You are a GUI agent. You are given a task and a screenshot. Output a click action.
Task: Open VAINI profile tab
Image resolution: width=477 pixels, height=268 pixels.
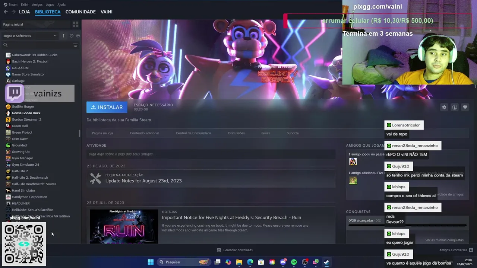click(107, 12)
